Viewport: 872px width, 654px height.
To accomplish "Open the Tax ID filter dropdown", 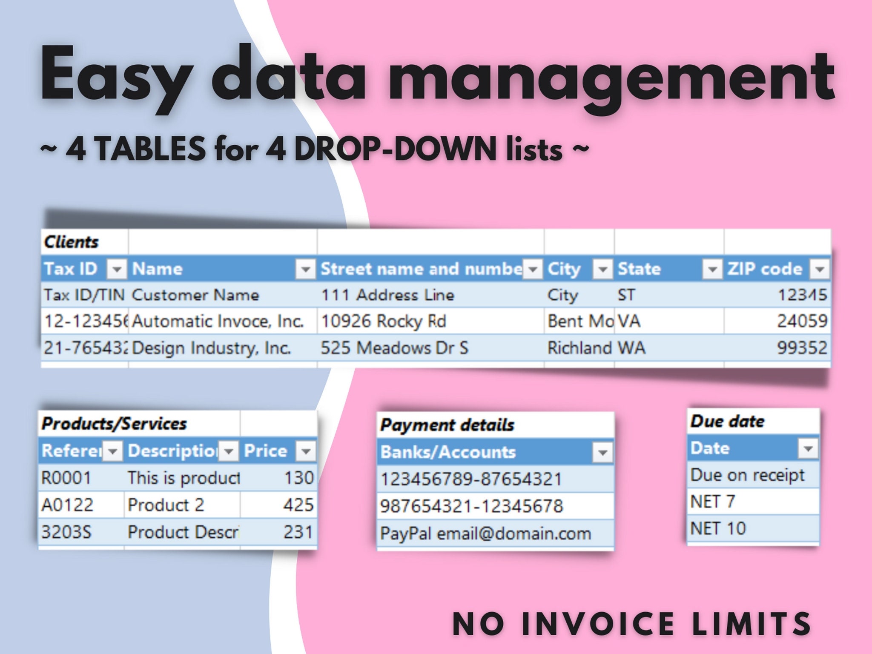I will coord(118,269).
